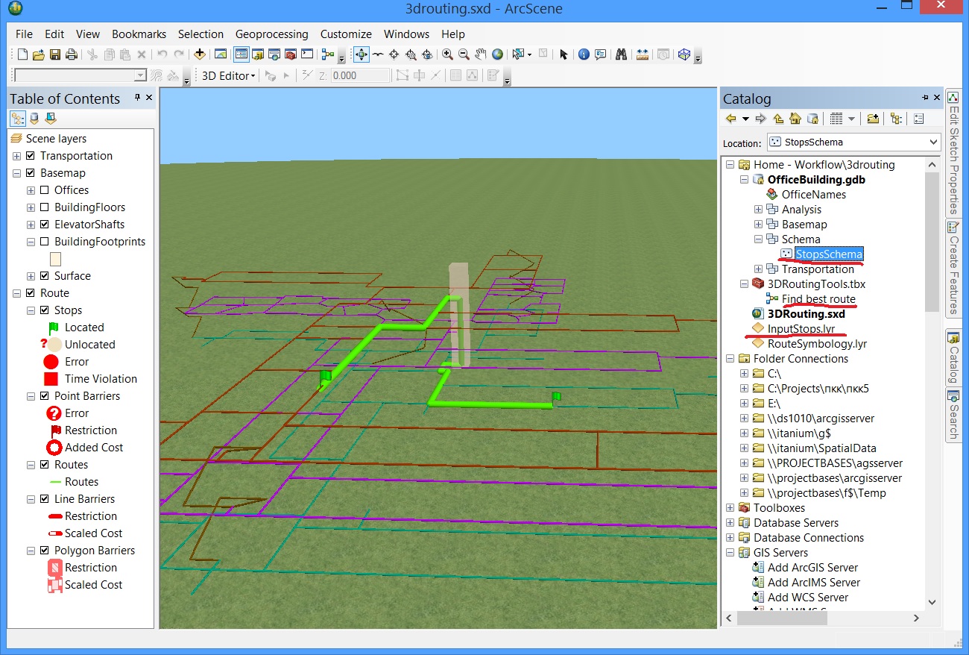Expand the Analysis dataset in Catalog
Viewport: 969px width, 655px height.
[x=758, y=210]
